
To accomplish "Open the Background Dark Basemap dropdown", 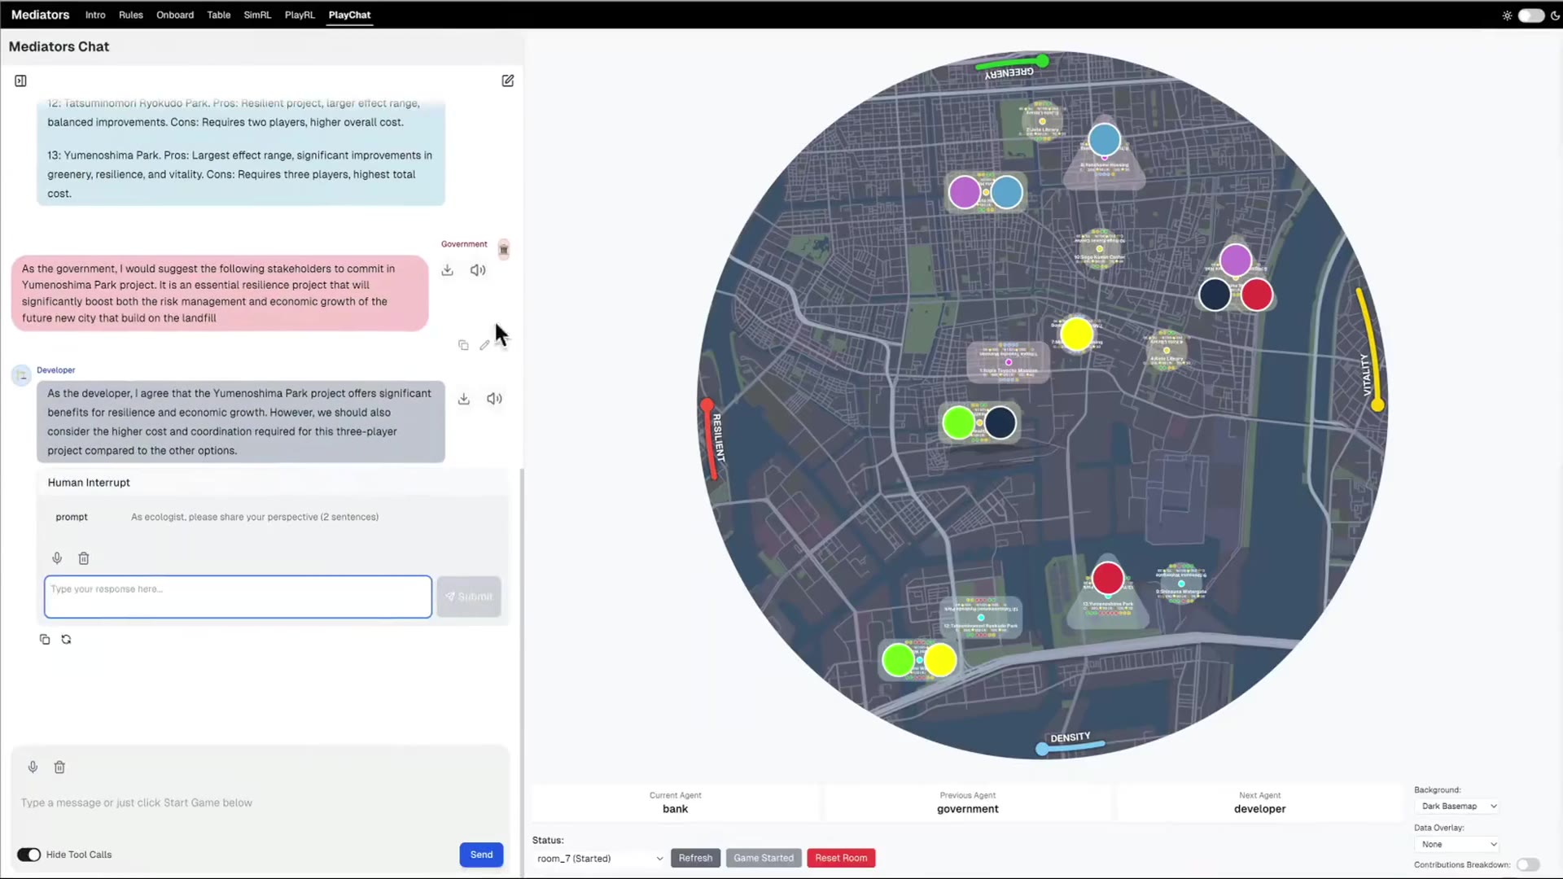I will pos(1458,807).
